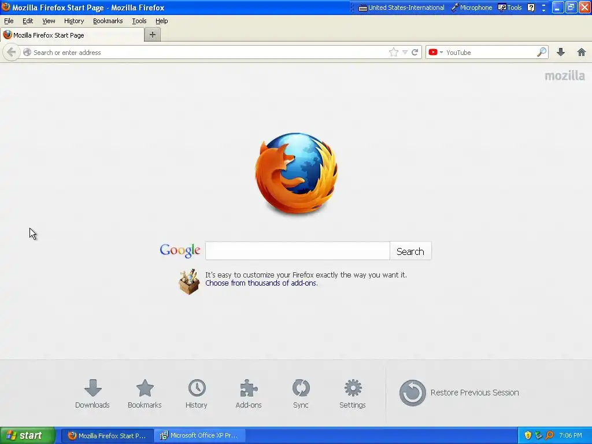Click the security shield tray icon
The height and width of the screenshot is (444, 592).
pyautogui.click(x=528, y=435)
